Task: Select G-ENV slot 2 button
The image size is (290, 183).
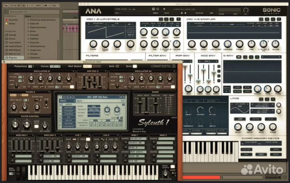Action: point(251,57)
